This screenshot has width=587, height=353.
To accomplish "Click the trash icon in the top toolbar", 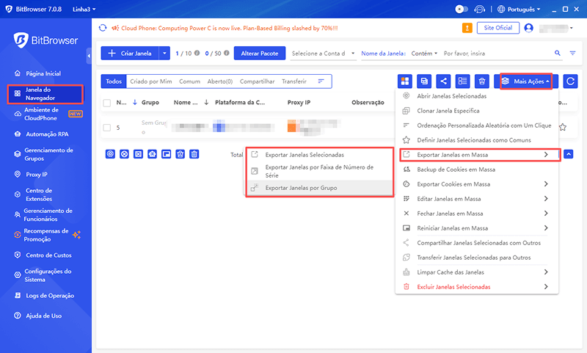I will [x=481, y=81].
